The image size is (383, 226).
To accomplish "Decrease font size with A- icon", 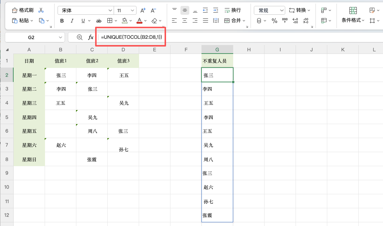I will [153, 10].
